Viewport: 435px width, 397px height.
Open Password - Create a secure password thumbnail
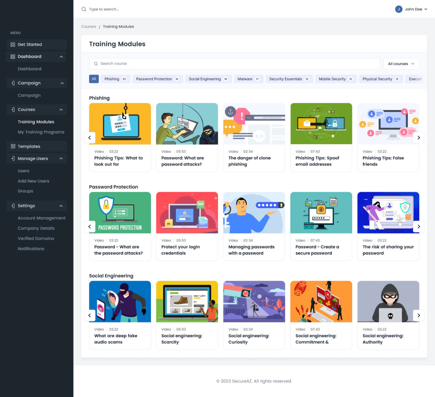pyautogui.click(x=321, y=213)
